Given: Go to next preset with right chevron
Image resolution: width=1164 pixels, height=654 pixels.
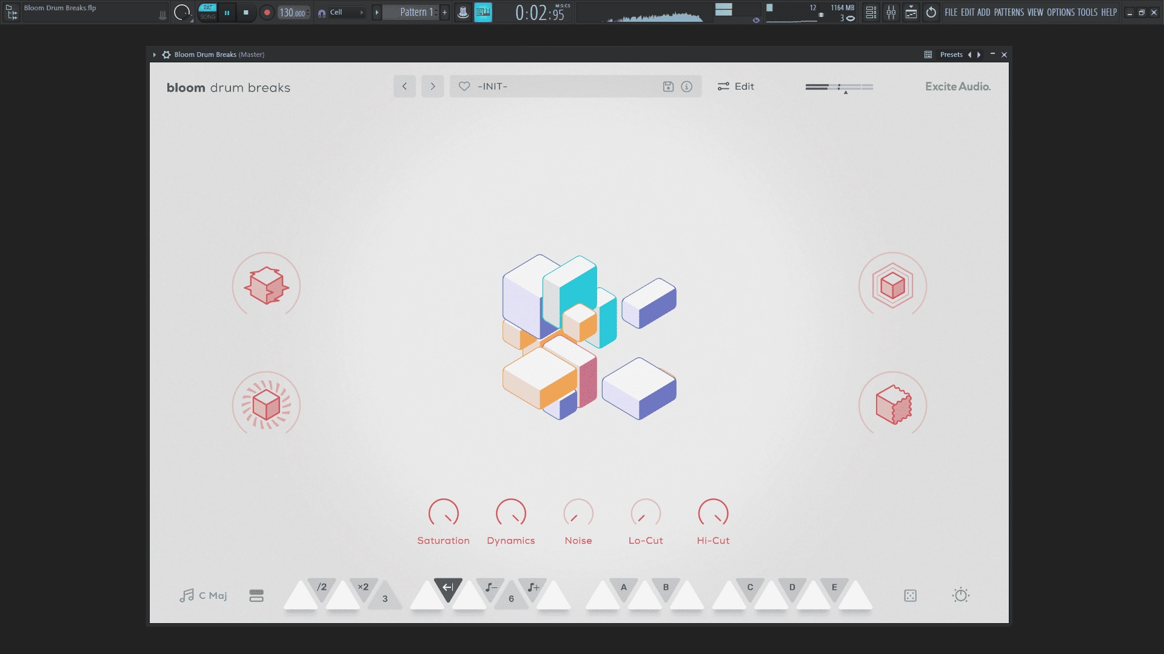Looking at the screenshot, I should pyautogui.click(x=433, y=86).
